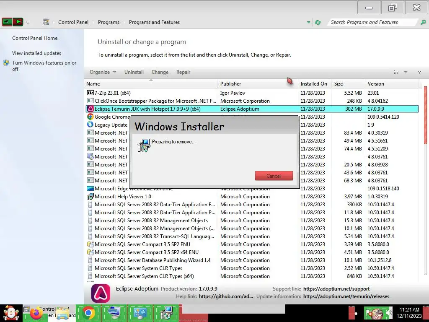The image size is (429, 322).
Task: Click the Google Chrome taskbar icon
Action: [x=88, y=313]
